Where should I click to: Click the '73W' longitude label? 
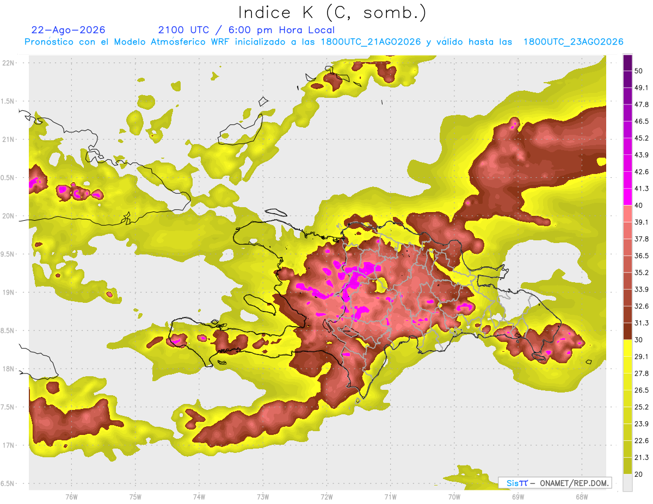click(x=262, y=497)
